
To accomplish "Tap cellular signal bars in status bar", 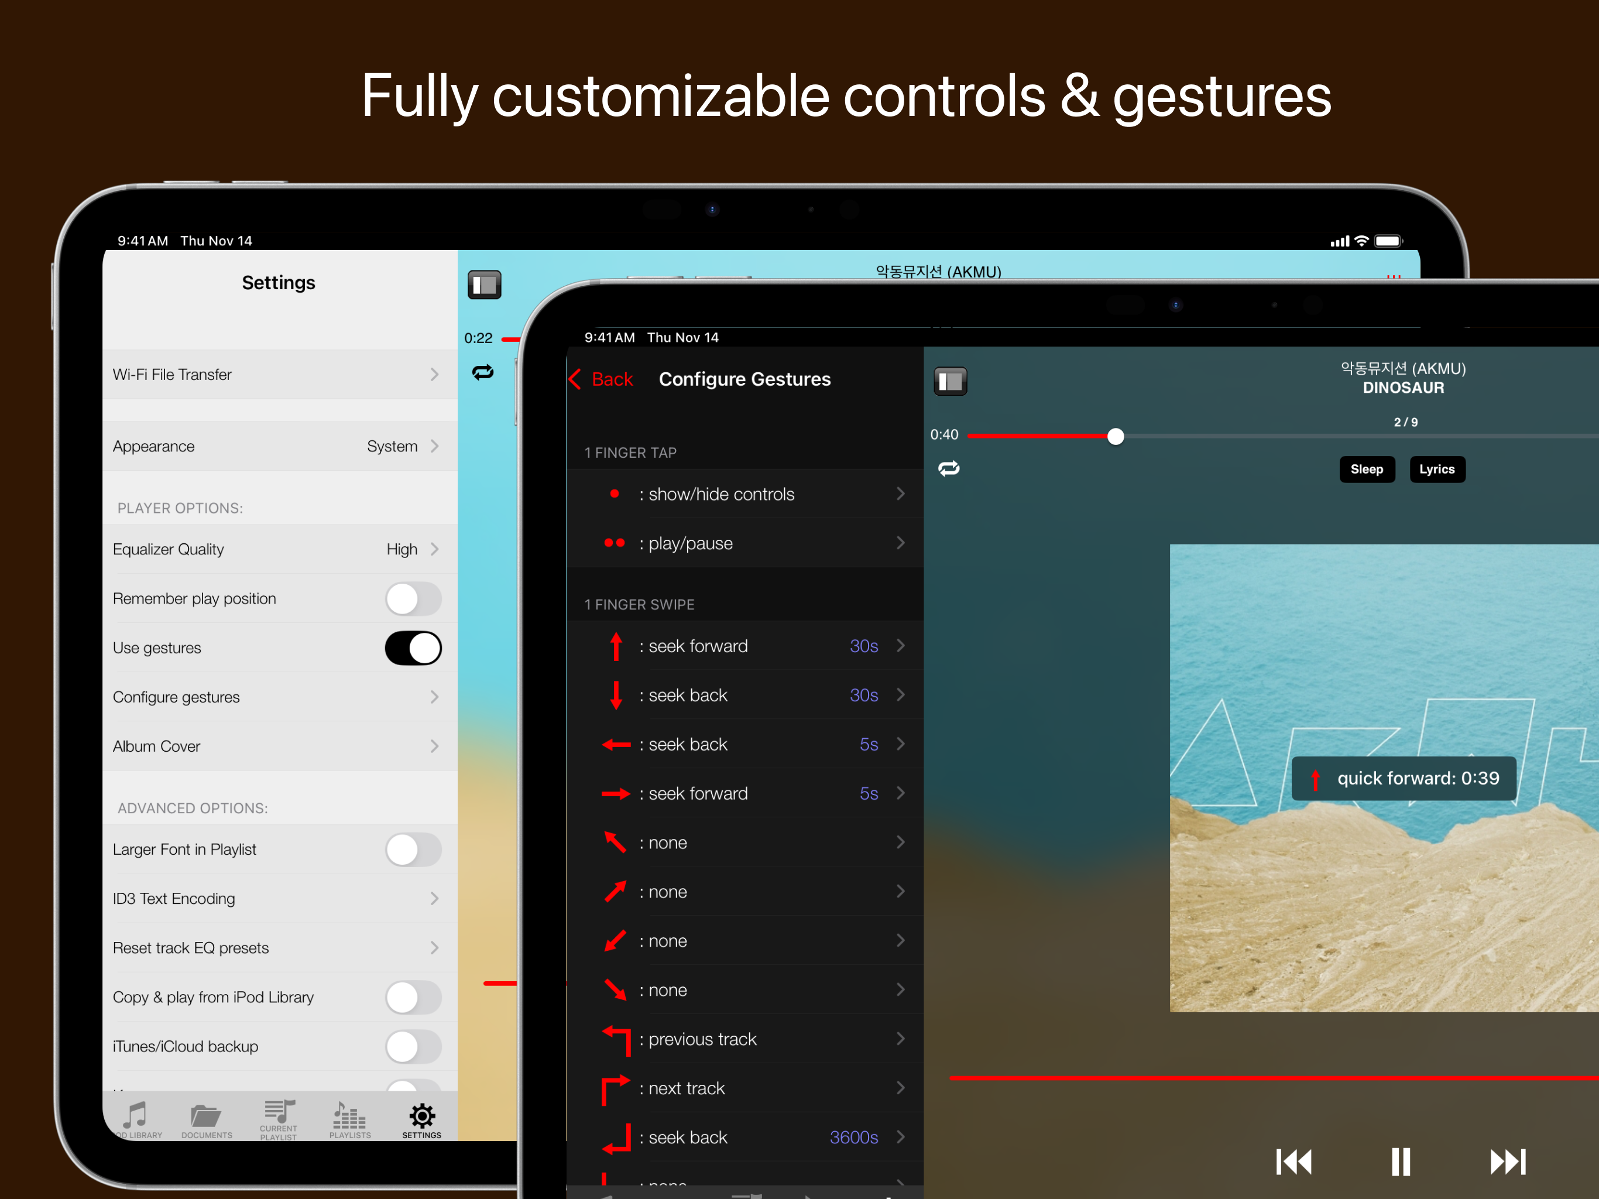I will point(1340,241).
